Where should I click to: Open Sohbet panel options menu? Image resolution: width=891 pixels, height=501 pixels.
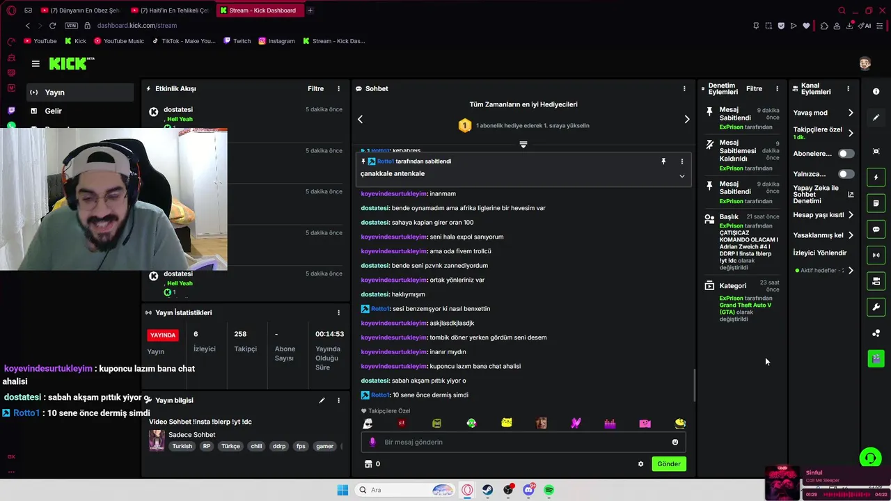(684, 89)
